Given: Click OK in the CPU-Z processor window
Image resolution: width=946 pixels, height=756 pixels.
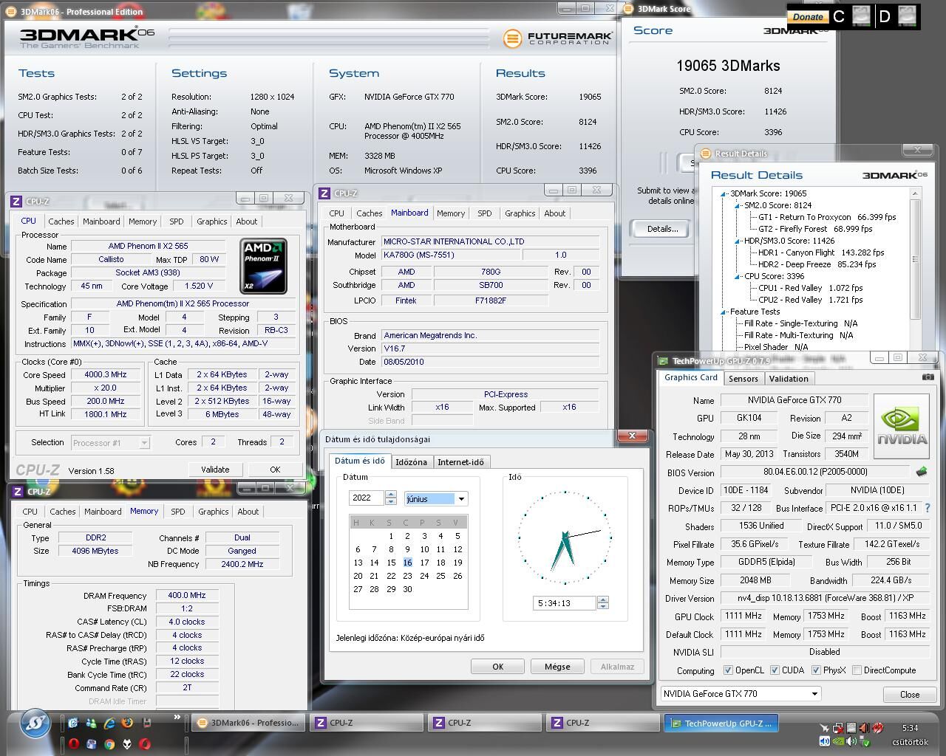Looking at the screenshot, I should (275, 470).
